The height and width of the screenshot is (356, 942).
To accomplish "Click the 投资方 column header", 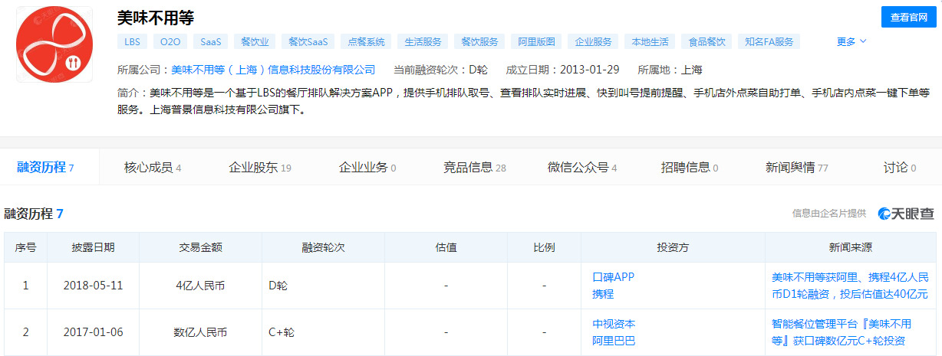I will click(x=674, y=247).
